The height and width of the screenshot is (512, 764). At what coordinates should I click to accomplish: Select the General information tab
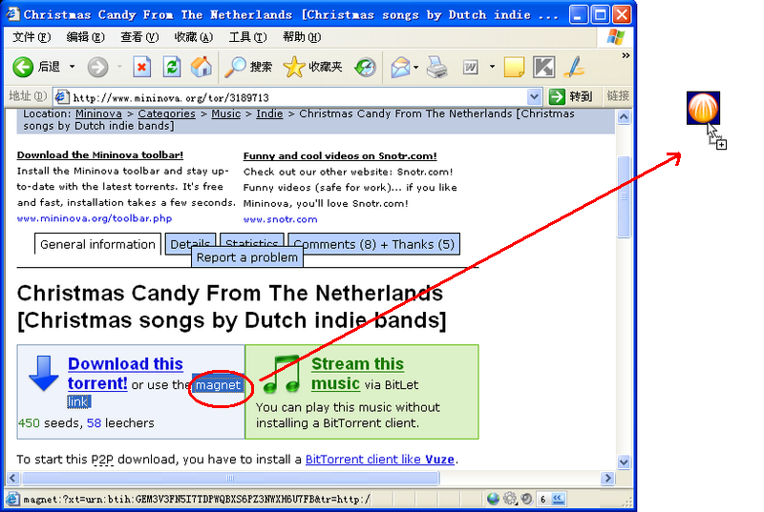point(97,244)
